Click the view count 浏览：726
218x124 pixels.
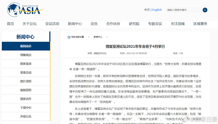coord(178,53)
